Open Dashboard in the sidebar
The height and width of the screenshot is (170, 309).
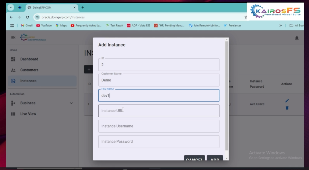pyautogui.click(x=29, y=59)
